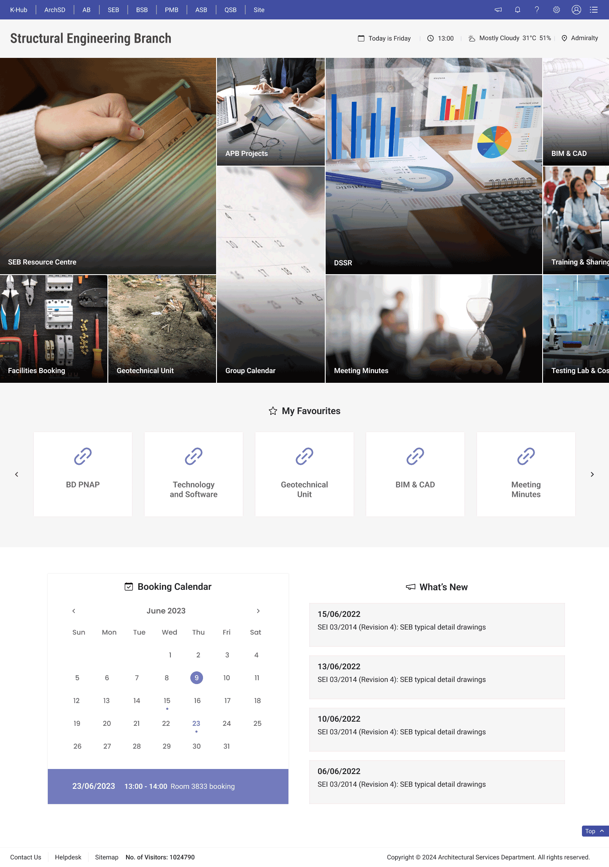
Task: Open the DSSR image tile
Action: pos(433,166)
